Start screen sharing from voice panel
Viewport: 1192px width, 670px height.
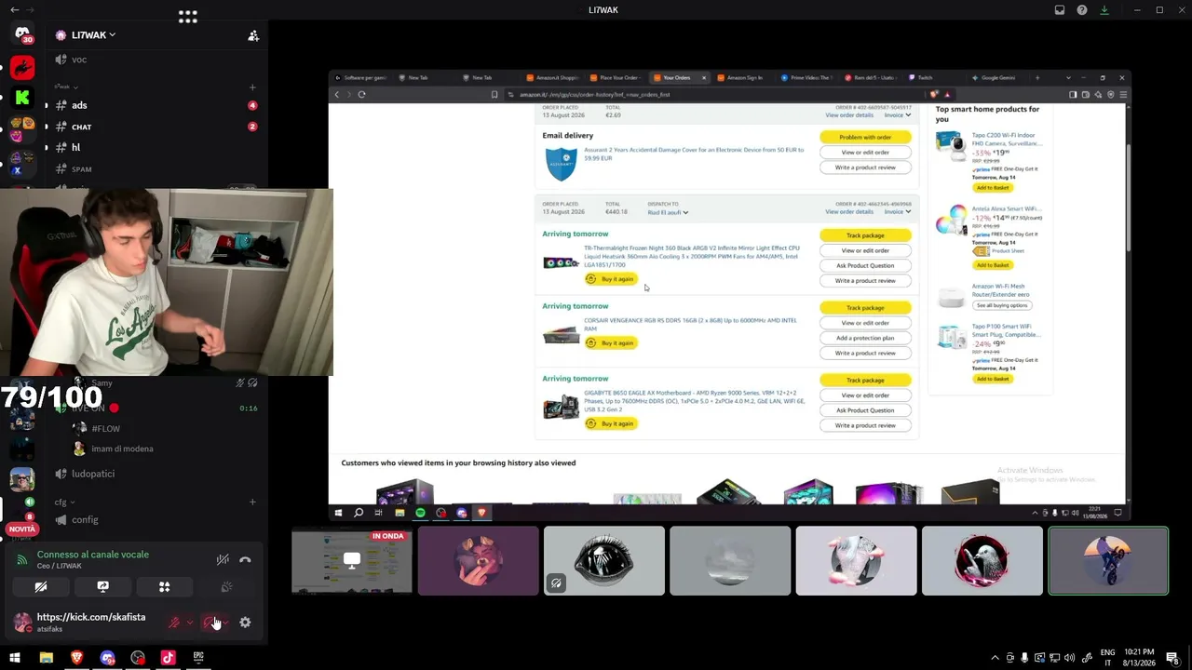click(102, 587)
